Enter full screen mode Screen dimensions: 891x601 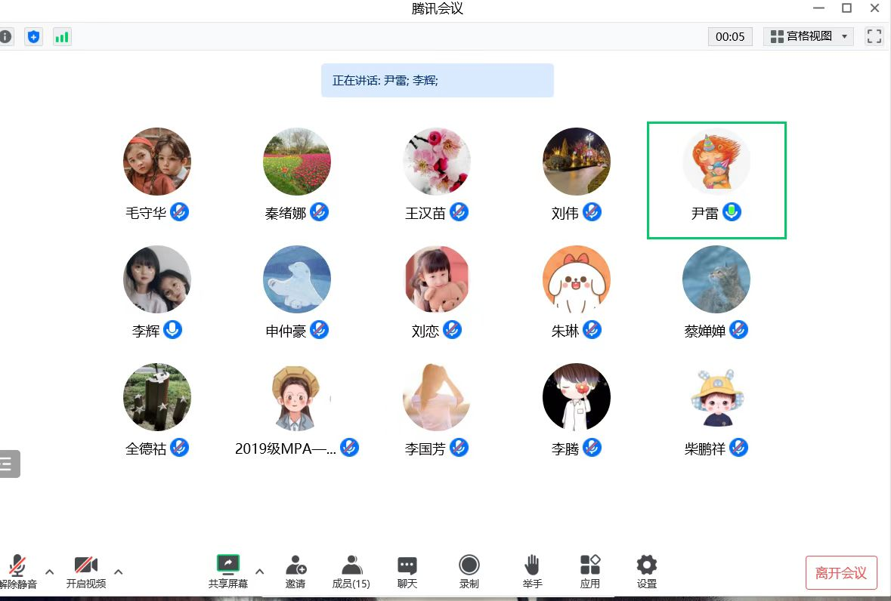(x=874, y=36)
